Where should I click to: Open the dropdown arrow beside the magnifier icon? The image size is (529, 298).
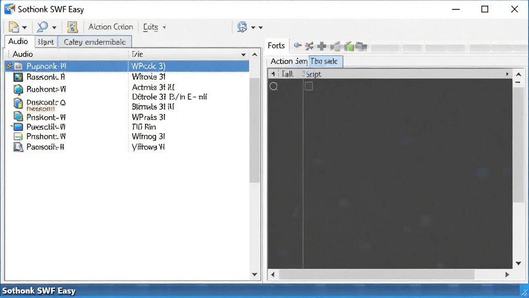click(54, 28)
